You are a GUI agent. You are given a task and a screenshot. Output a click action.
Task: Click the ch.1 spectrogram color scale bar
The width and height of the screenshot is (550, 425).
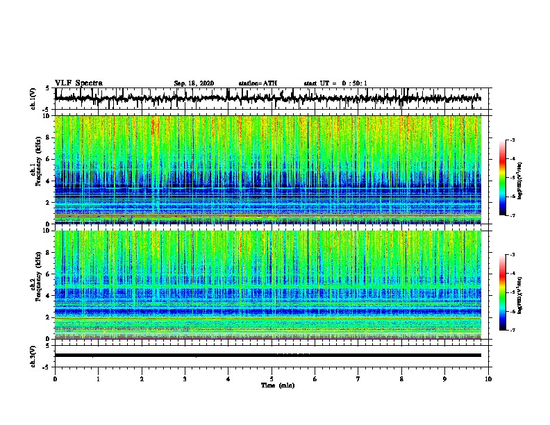tap(503, 178)
